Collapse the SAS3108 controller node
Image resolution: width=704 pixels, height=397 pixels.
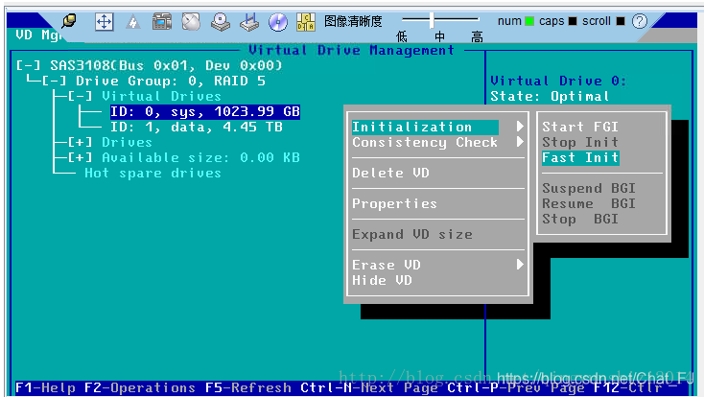click(x=28, y=65)
